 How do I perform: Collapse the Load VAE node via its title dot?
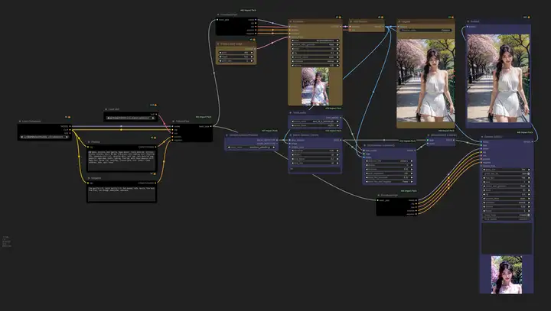click(106, 109)
